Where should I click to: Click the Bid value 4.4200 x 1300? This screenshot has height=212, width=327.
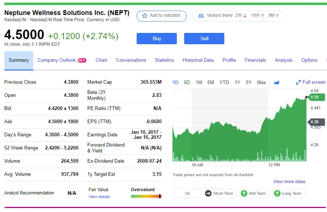(63, 109)
